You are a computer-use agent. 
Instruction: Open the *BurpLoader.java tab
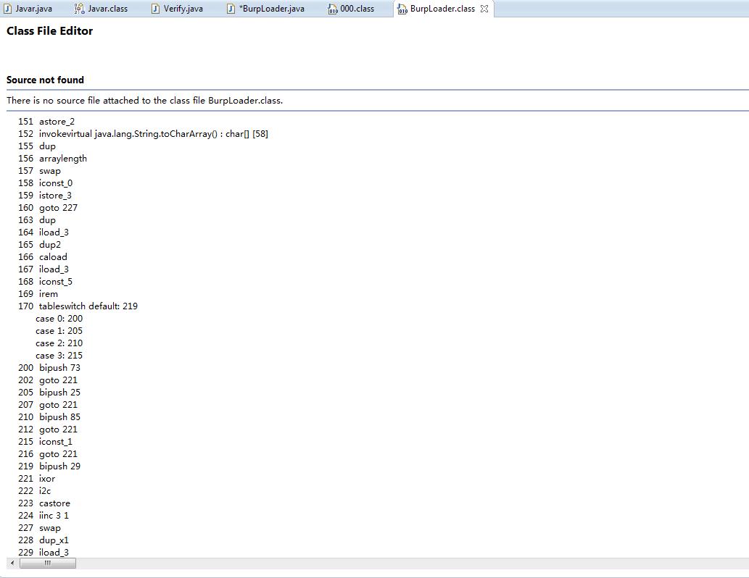(x=271, y=9)
